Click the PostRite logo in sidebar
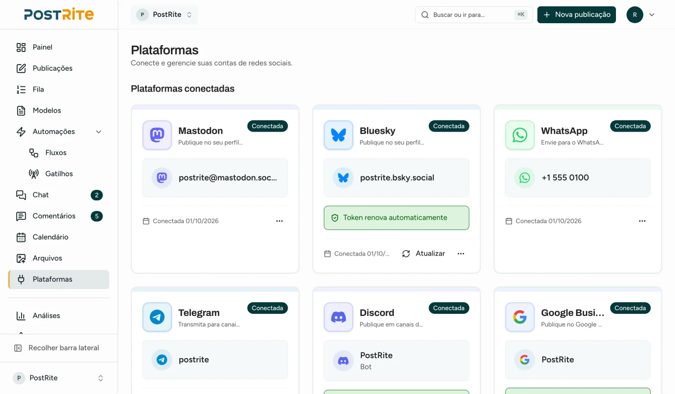 tap(59, 14)
